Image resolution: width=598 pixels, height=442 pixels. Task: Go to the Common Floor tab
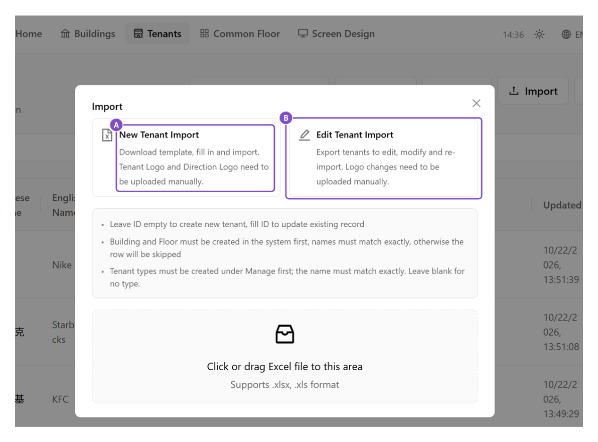pos(240,34)
